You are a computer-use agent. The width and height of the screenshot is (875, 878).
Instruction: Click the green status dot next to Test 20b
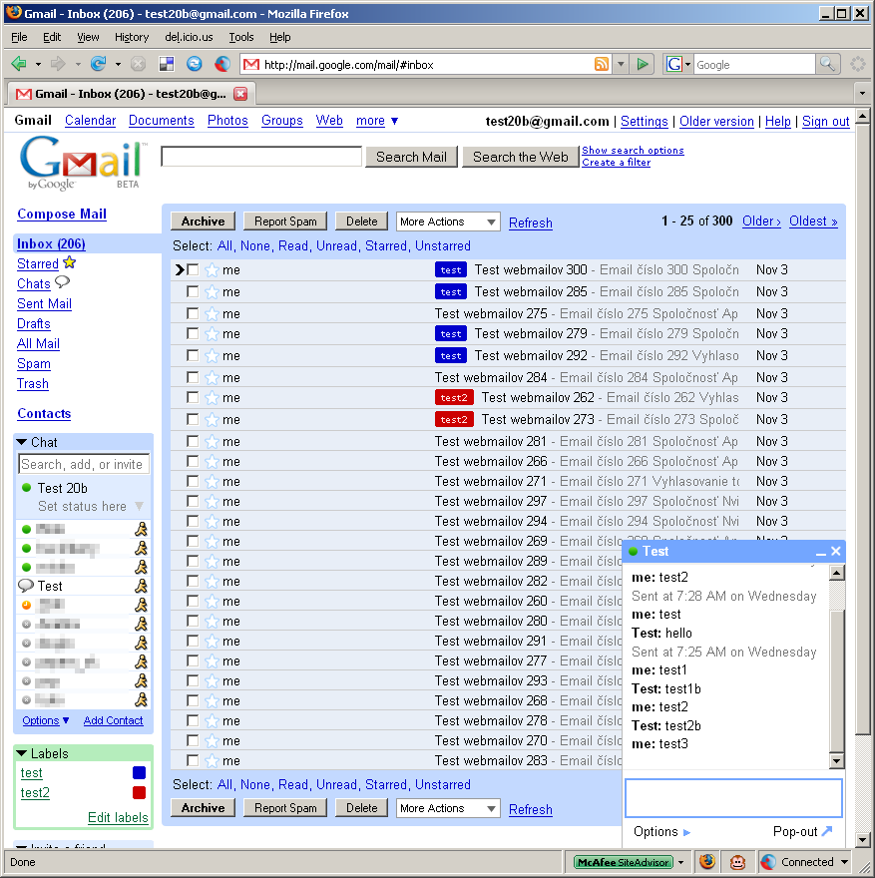26,488
